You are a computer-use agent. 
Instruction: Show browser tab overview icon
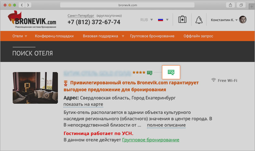(241, 5)
